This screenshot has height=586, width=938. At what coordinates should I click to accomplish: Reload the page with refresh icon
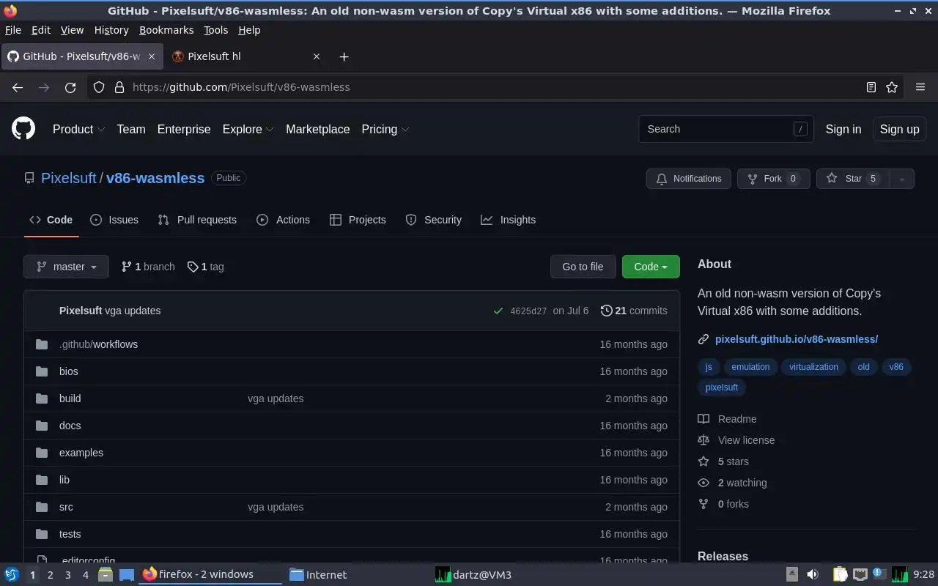pyautogui.click(x=70, y=87)
